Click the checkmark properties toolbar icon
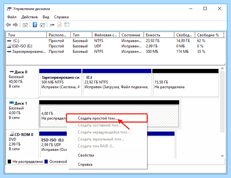The image size is (231, 178). 59,25
